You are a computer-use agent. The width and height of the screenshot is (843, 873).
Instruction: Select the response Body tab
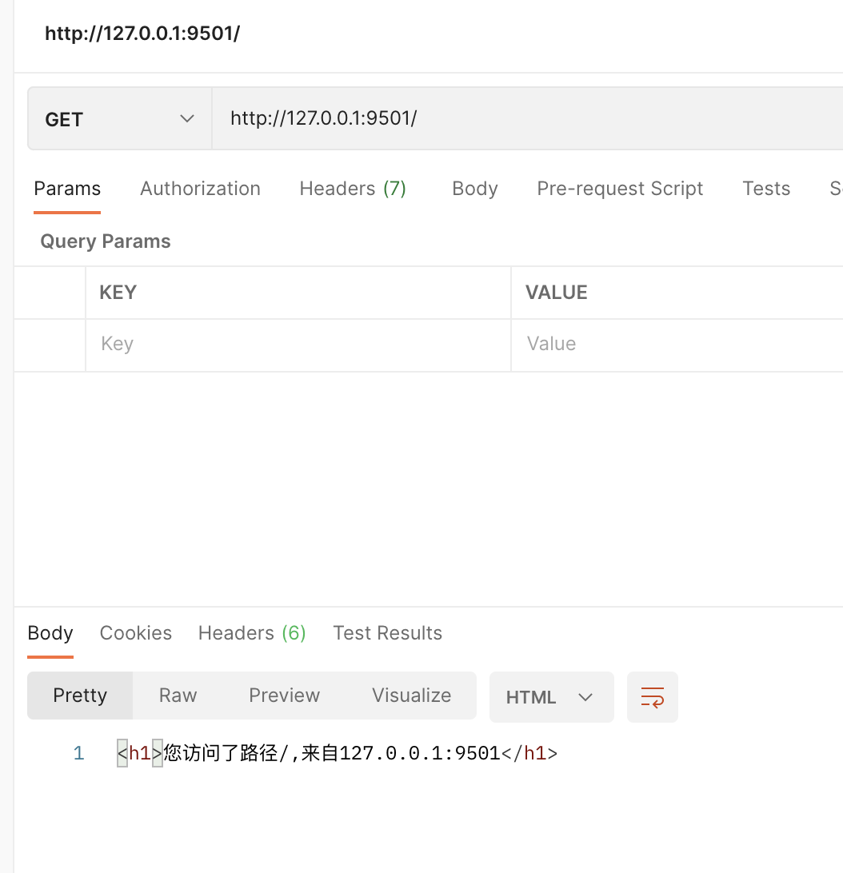click(x=50, y=633)
